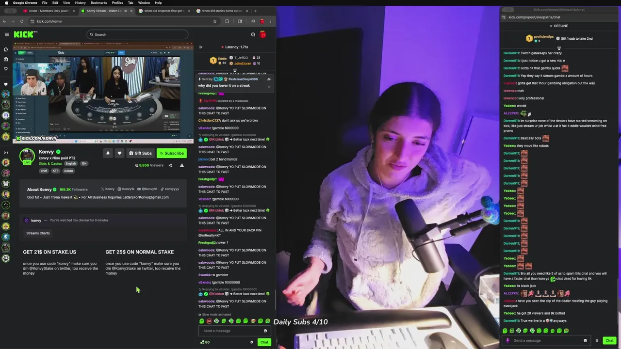Send message with Konvy Chat button
This screenshot has width=621, height=349.
coord(264,342)
